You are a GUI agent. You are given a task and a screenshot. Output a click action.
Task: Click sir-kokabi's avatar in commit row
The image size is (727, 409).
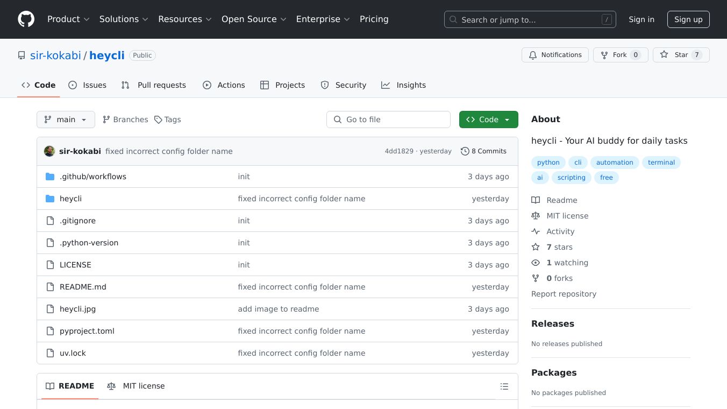point(49,151)
